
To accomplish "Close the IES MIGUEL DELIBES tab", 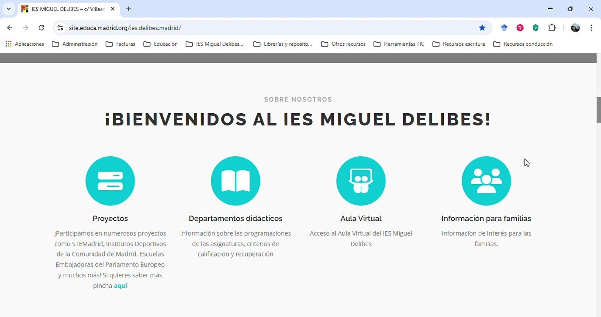I will pos(112,9).
